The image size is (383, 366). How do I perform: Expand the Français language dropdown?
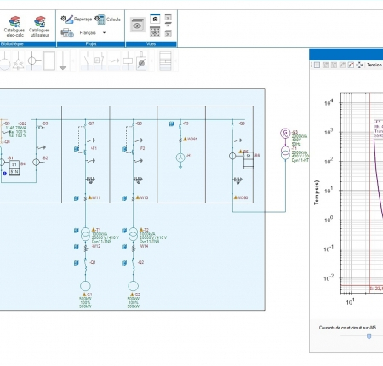[x=104, y=33]
